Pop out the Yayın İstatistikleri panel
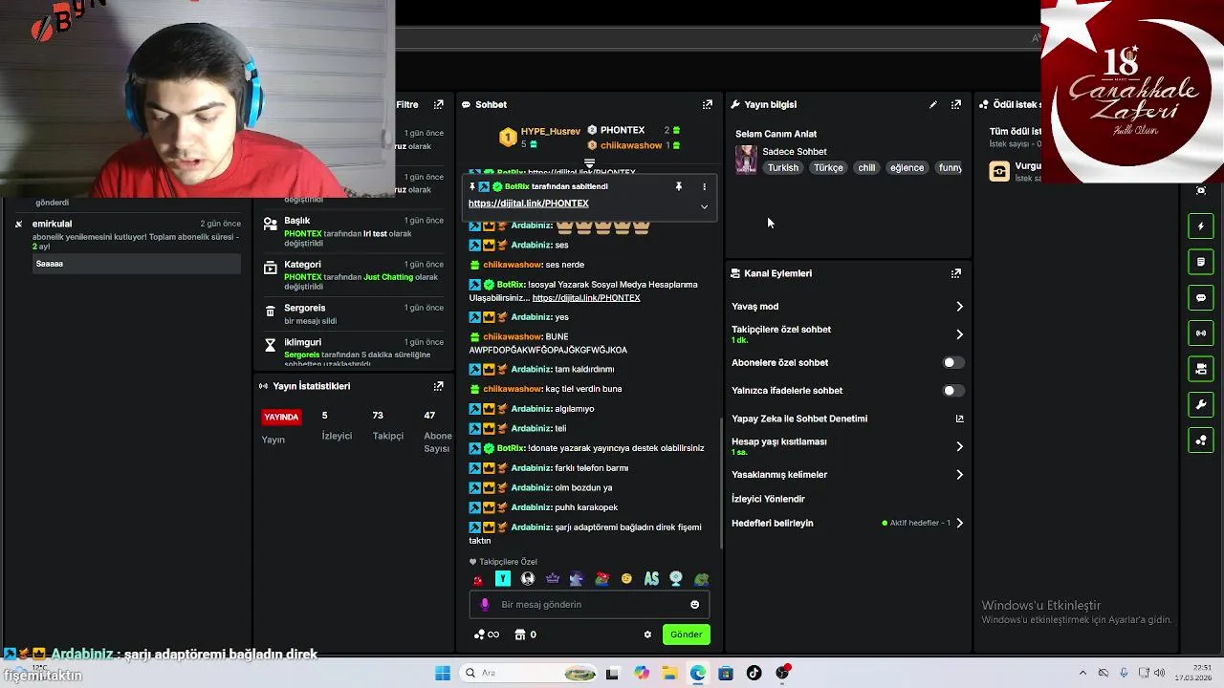Screen dimensions: 1224x688 438,386
